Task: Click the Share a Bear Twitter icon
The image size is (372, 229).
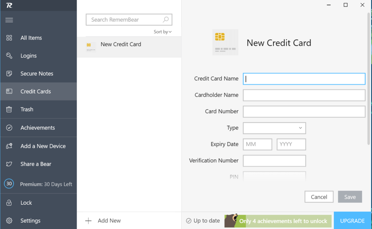Action: coord(9,164)
